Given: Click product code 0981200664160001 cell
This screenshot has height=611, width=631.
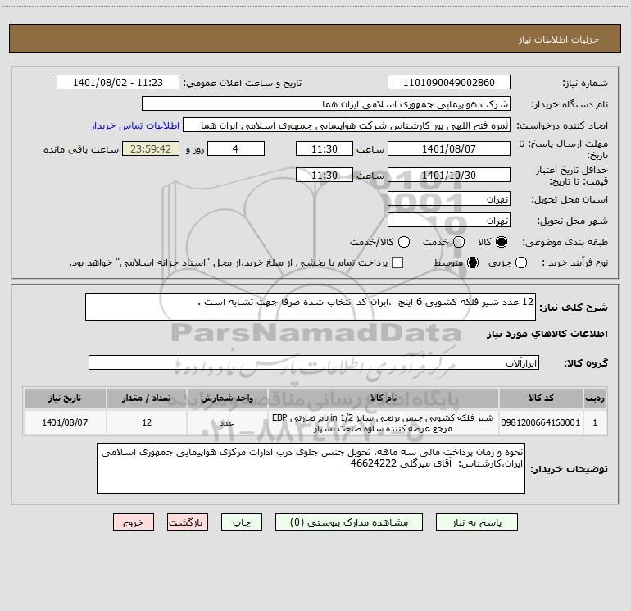Looking at the screenshot, I should pyautogui.click(x=541, y=422).
